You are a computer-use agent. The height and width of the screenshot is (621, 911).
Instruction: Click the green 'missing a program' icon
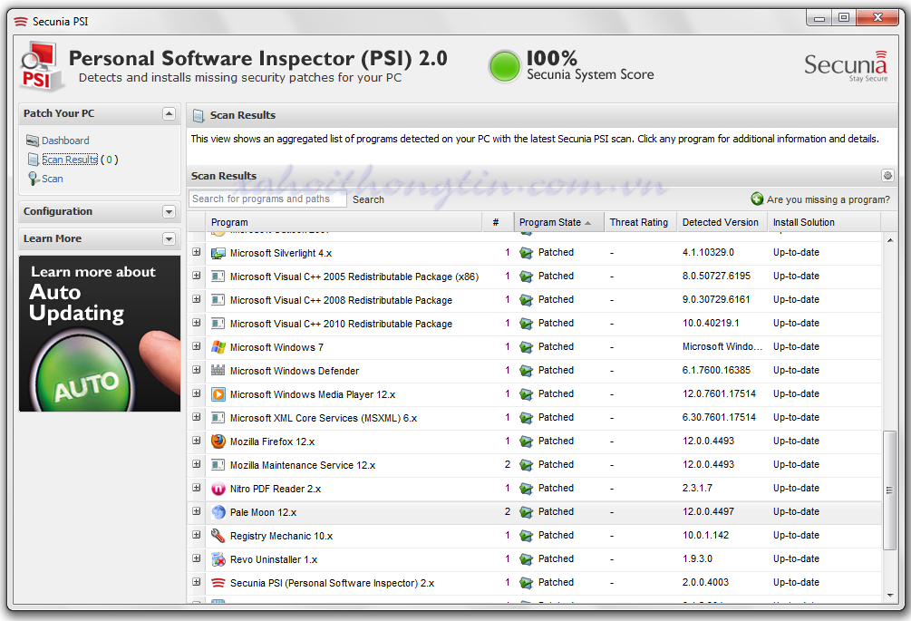[x=757, y=199]
